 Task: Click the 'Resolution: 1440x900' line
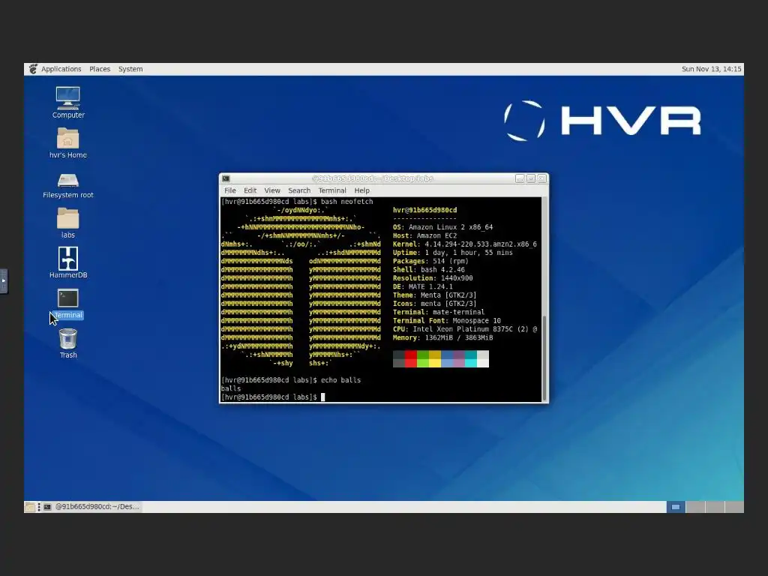point(433,278)
